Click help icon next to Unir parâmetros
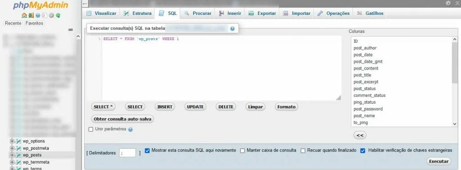 point(131,129)
